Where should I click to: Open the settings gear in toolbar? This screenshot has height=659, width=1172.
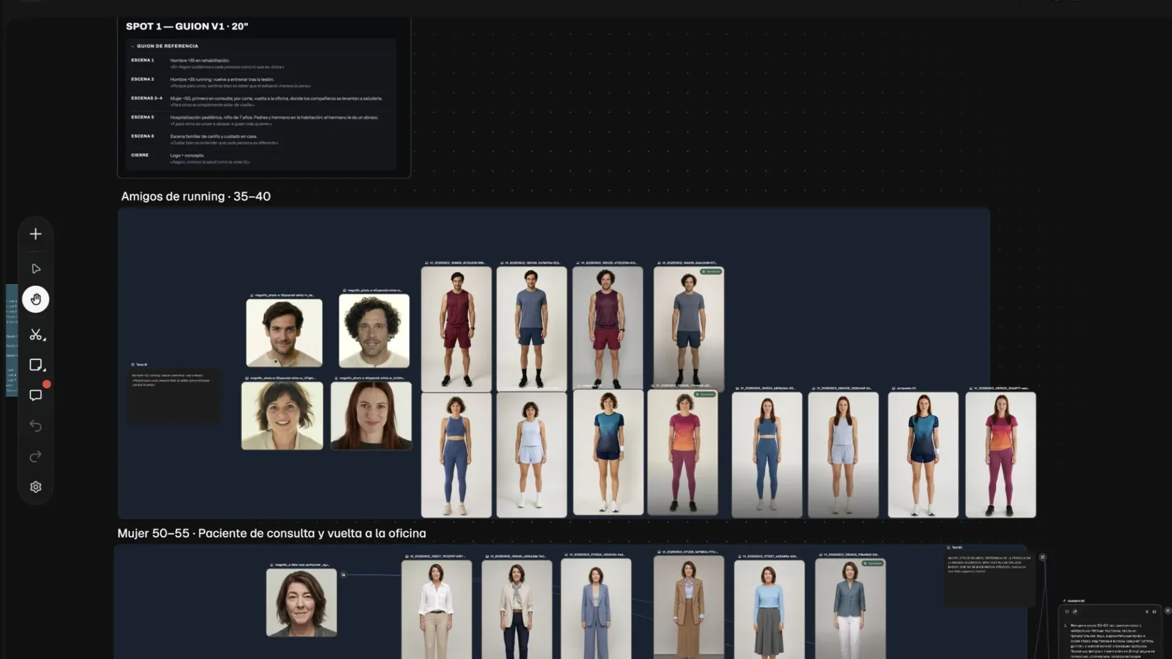pos(35,487)
